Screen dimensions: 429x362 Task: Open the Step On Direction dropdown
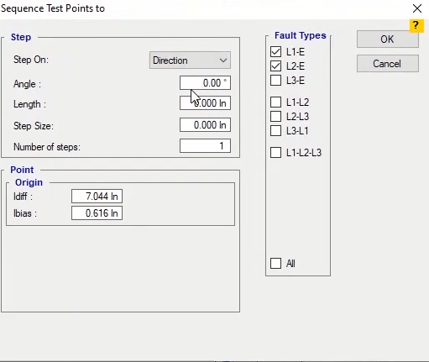(190, 60)
